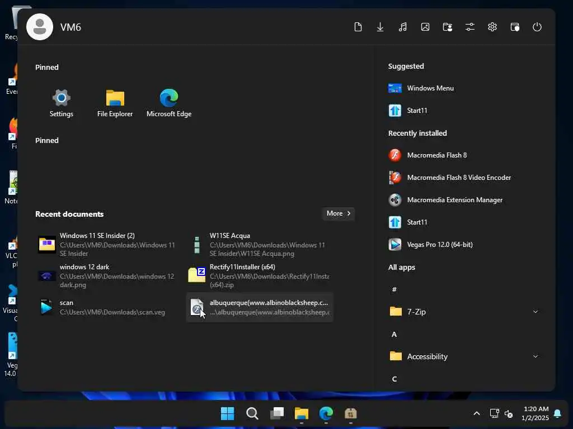
Task: Open the notification bell icon
Action: [557, 413]
